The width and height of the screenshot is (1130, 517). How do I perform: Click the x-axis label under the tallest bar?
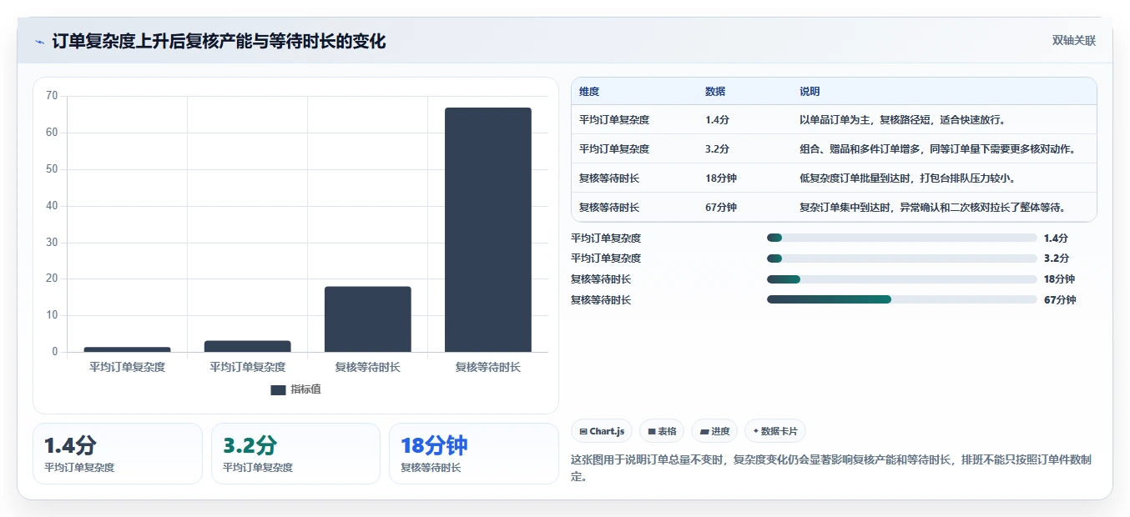(488, 367)
